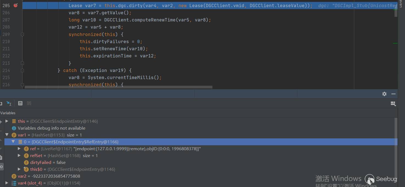Expand the ref LiveRef@1167 field
This screenshot has height=187, width=405.
[19, 149]
